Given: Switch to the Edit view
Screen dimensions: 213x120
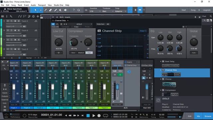Looking at the screenshot, I should pos(190,116).
